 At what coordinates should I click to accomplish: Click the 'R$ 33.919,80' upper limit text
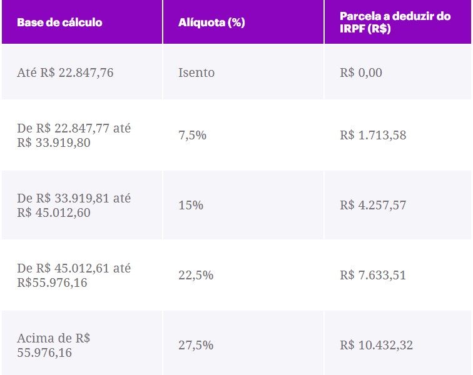(x=54, y=142)
